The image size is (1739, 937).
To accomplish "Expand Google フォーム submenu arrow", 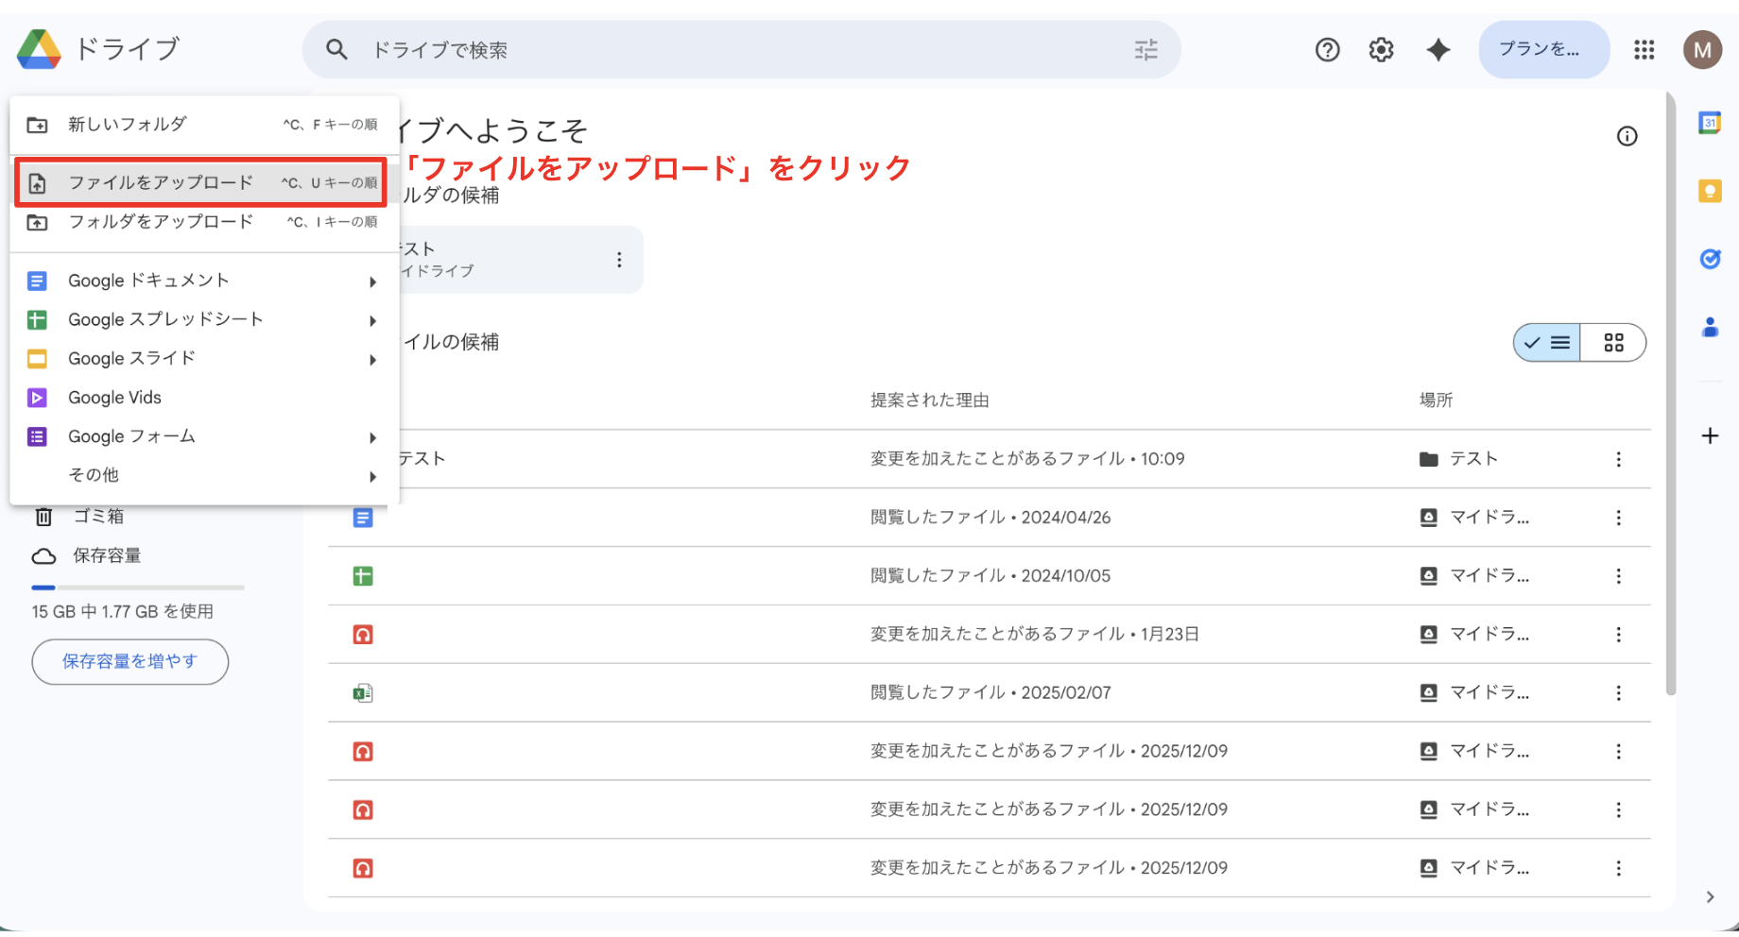I will [373, 437].
